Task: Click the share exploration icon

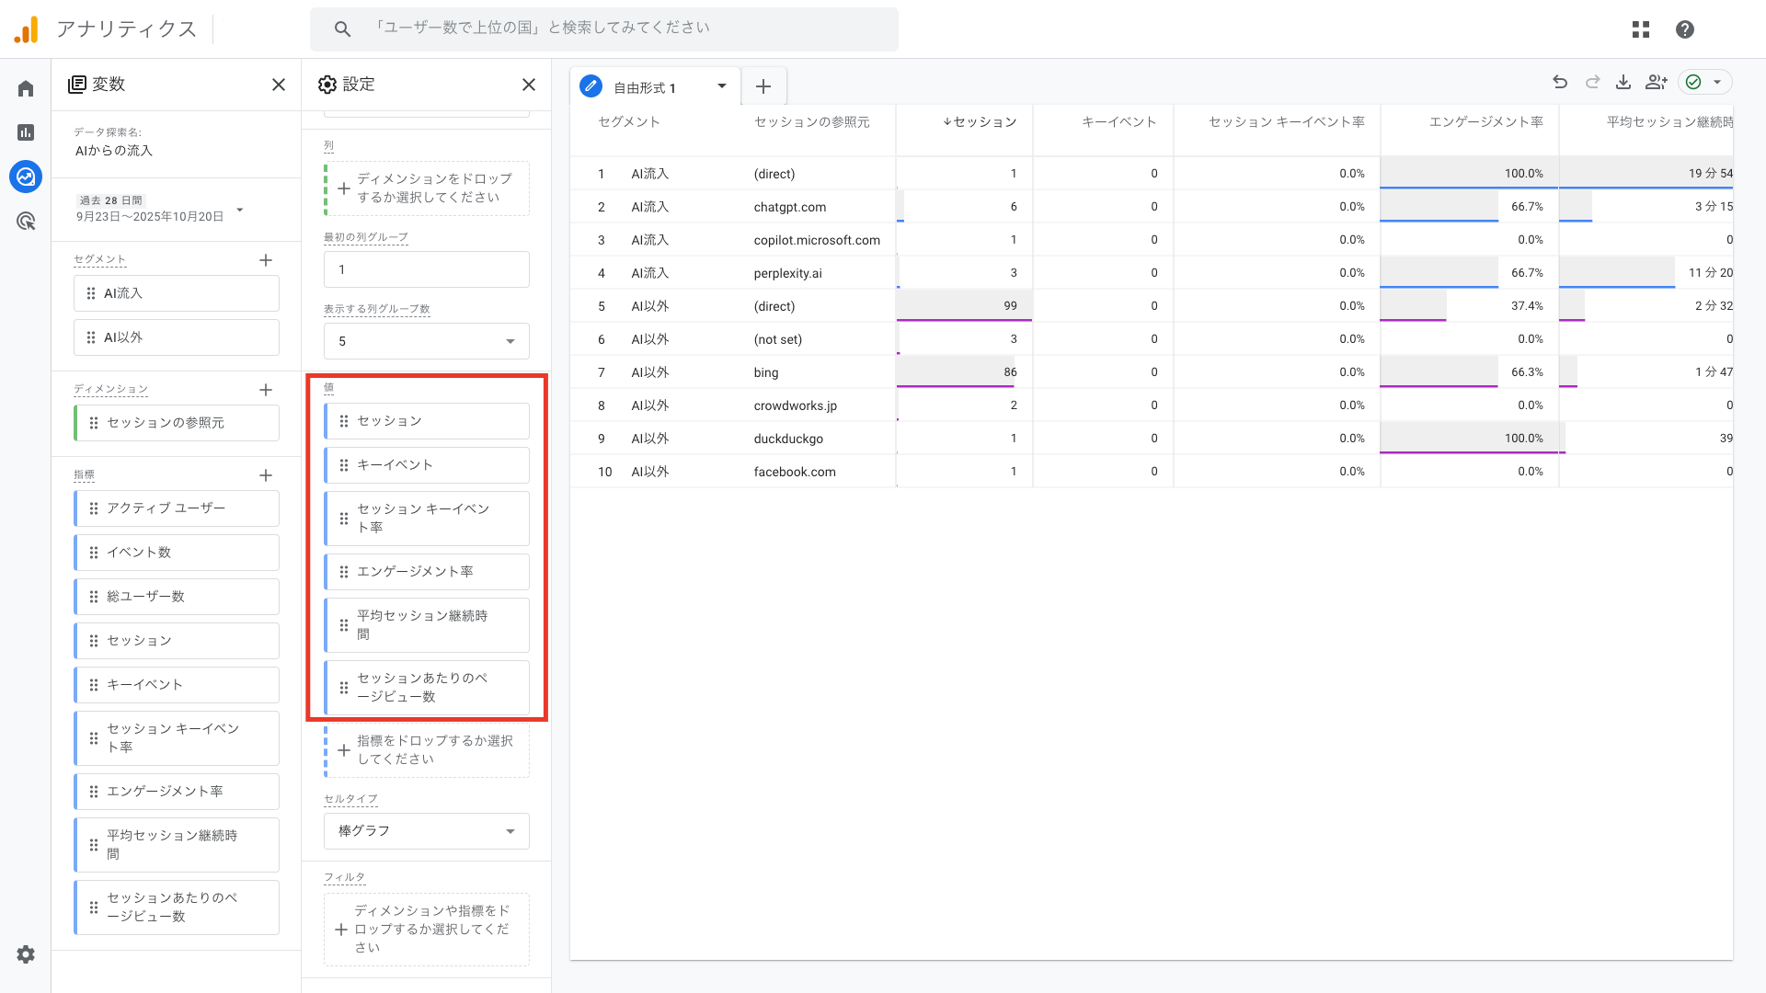Action: pos(1656,82)
